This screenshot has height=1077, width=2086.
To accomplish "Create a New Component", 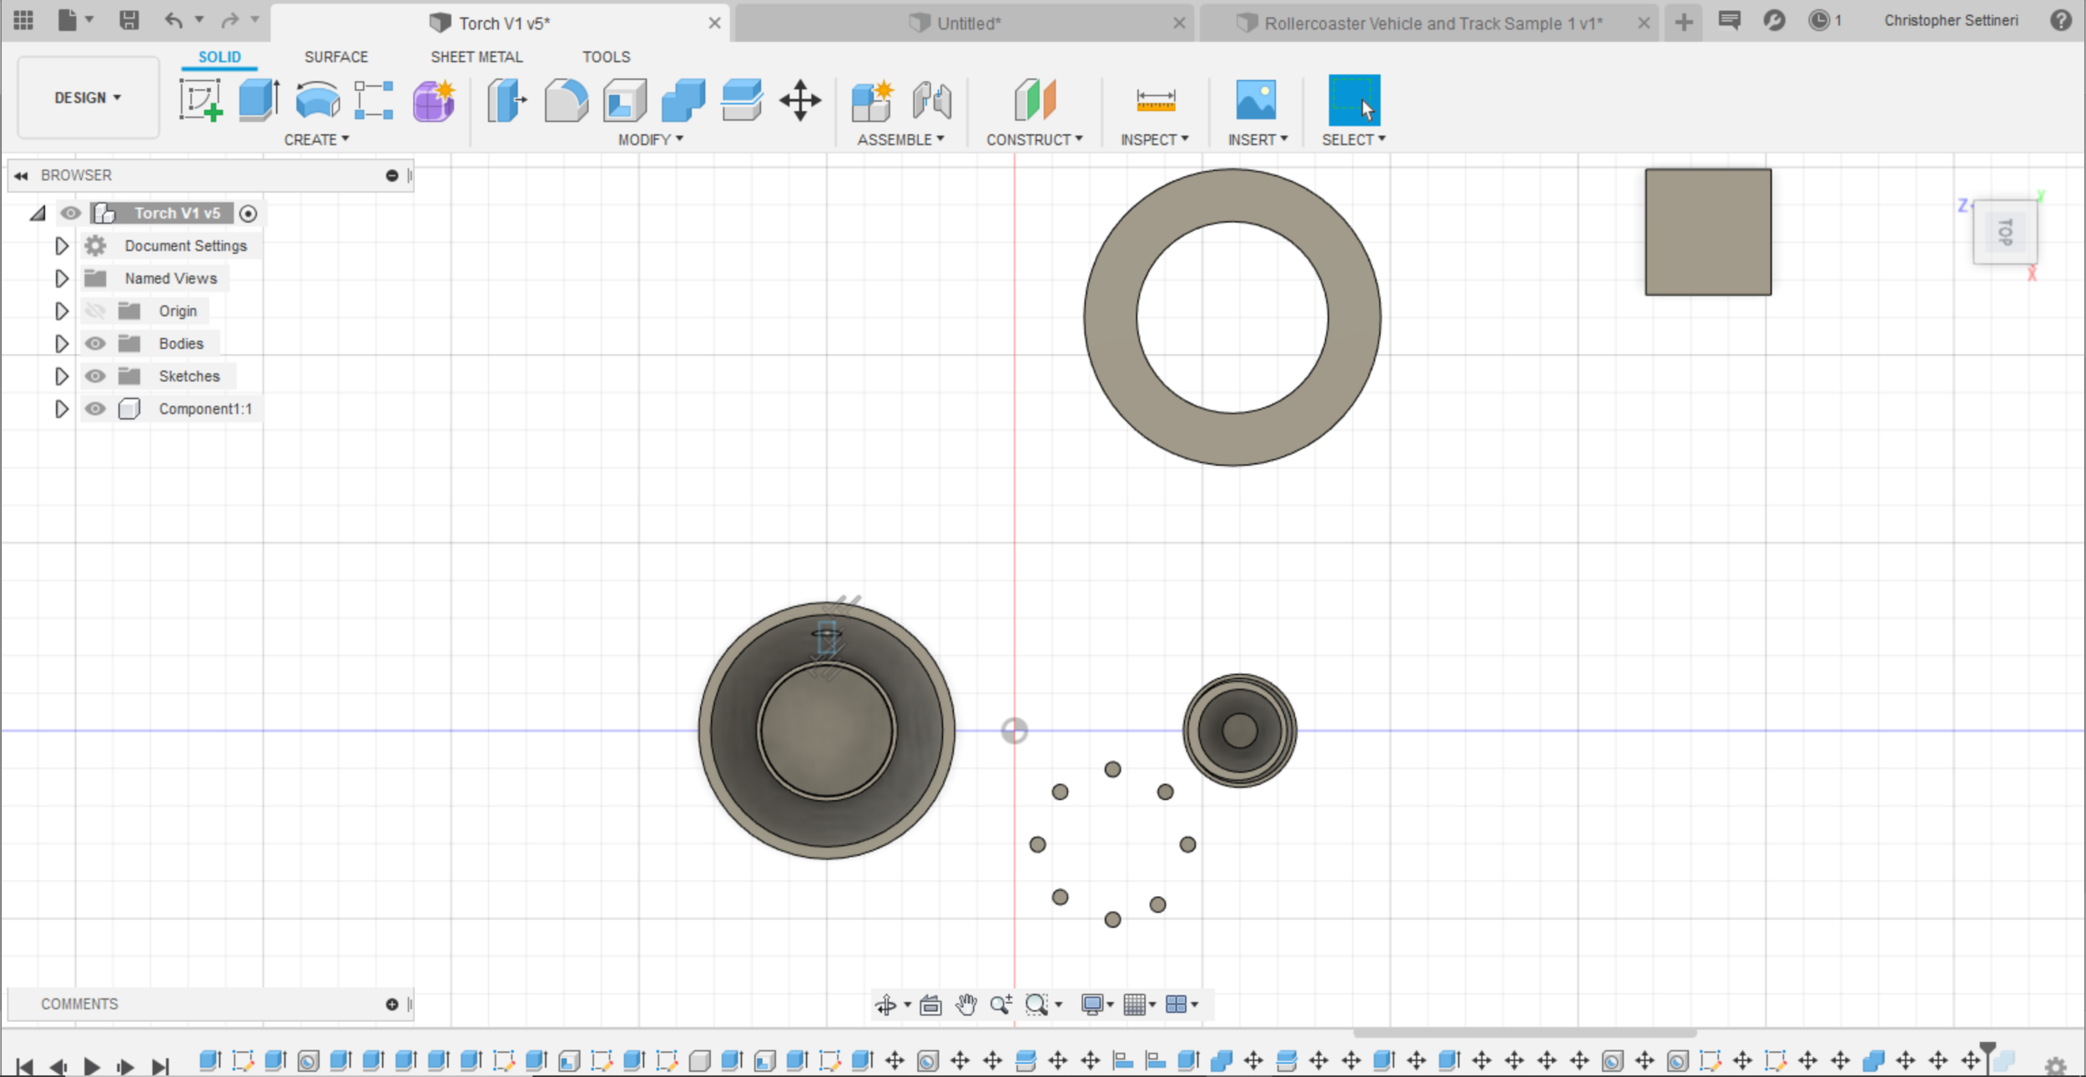I will coord(873,100).
